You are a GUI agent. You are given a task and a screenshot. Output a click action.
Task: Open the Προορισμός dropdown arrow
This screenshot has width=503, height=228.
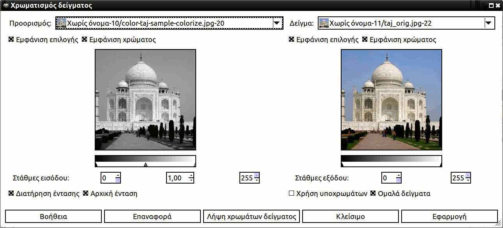click(x=277, y=23)
